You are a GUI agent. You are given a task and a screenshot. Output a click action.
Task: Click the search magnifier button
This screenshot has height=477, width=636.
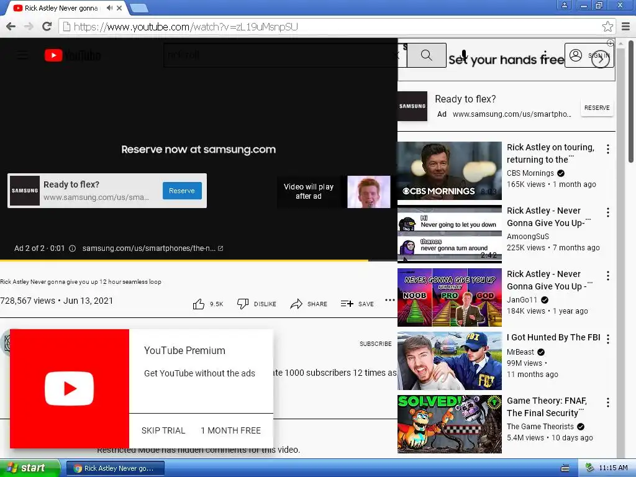click(x=426, y=55)
